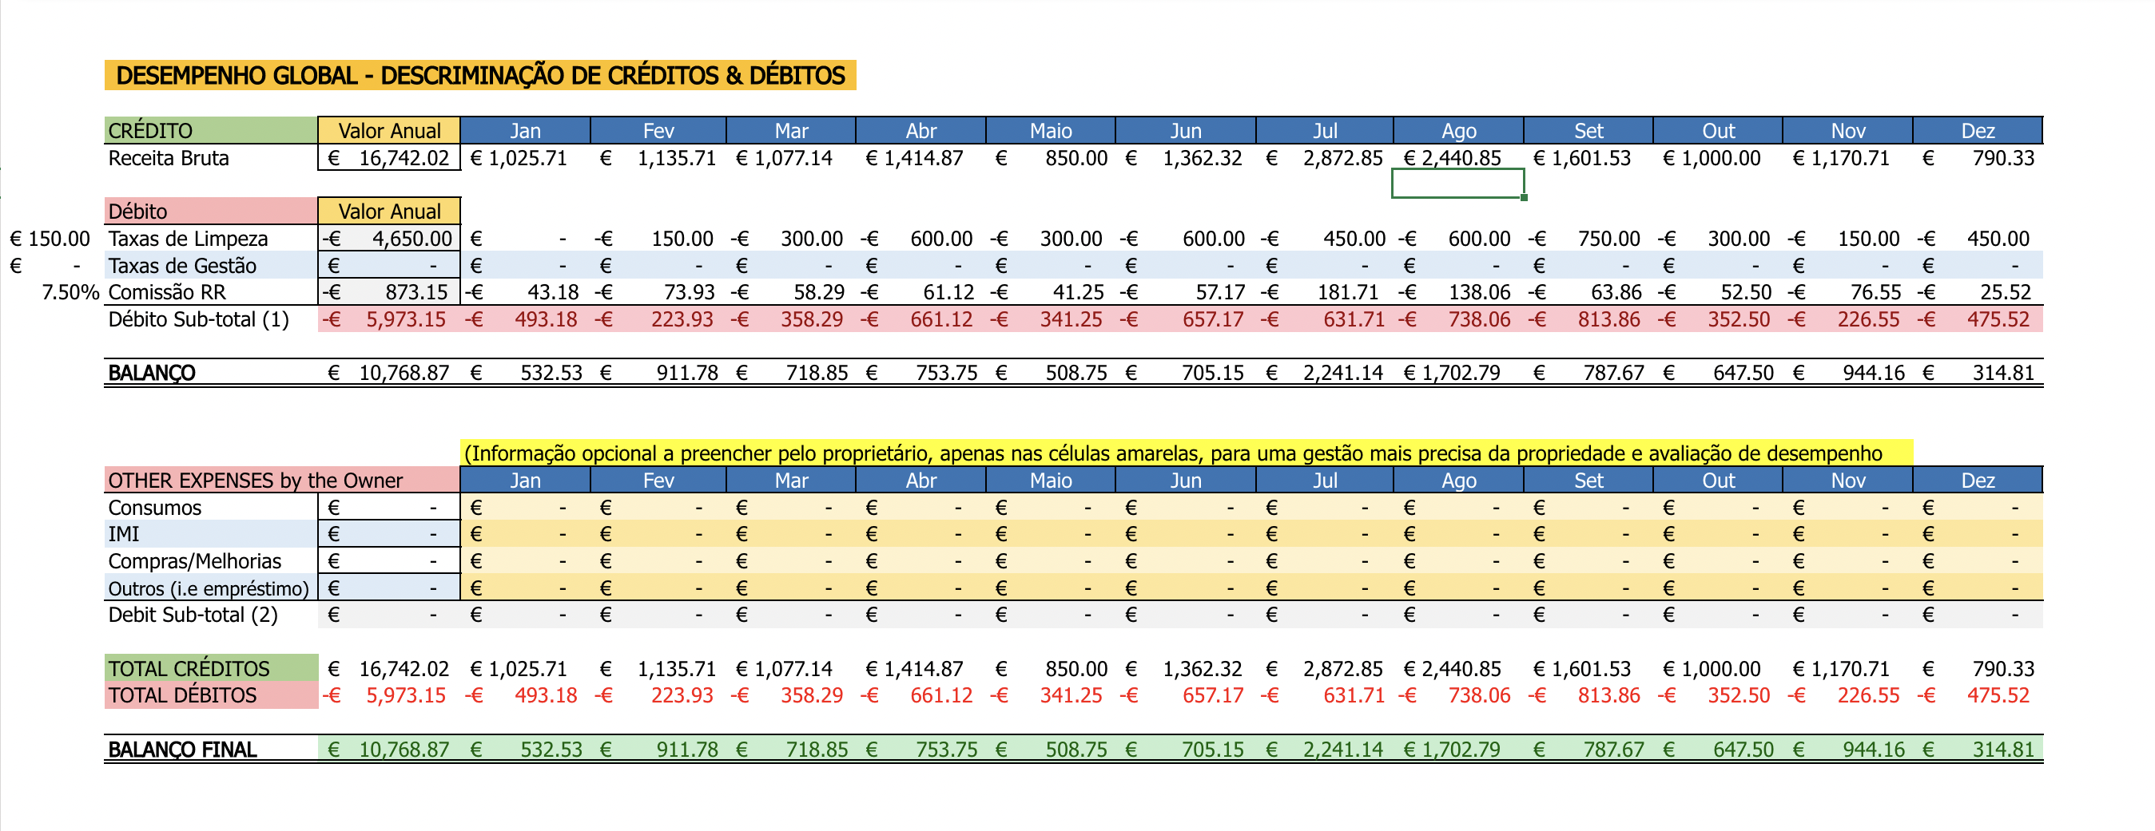Select Débito Sub-total (1) Abr value 661.12
The image size is (2155, 831).
[920, 319]
